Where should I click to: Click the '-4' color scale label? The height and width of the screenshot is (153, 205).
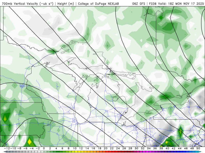click(x=32, y=148)
